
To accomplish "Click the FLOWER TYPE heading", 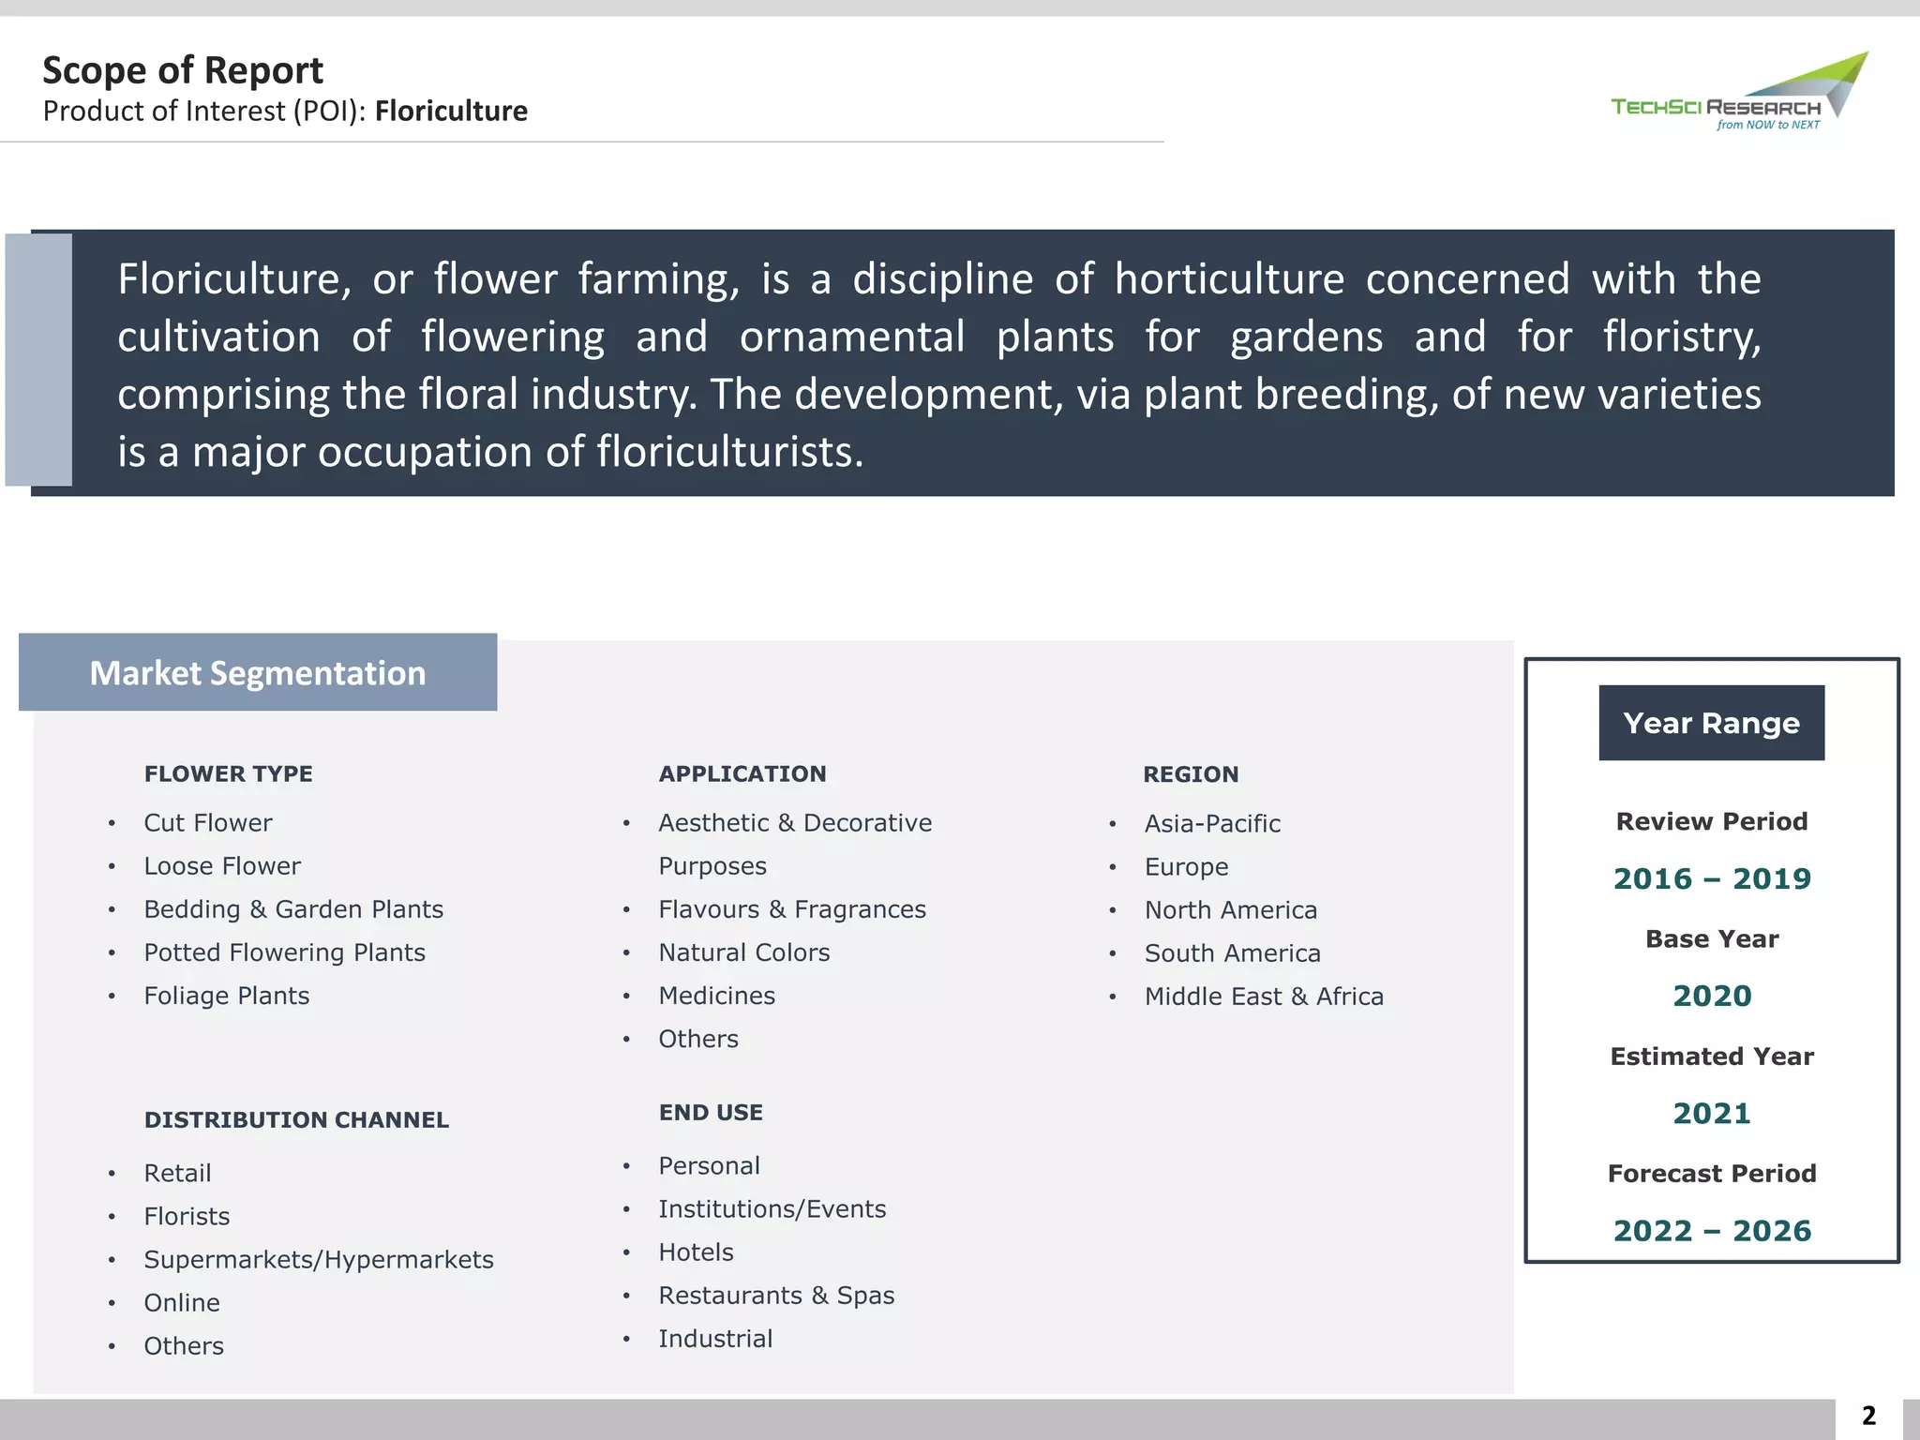I will pos(228,774).
